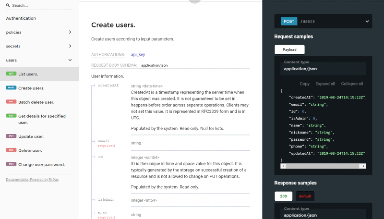384x219 pixels.
Task: Click the code sample horizontal scrollbar
Action: [x=324, y=166]
